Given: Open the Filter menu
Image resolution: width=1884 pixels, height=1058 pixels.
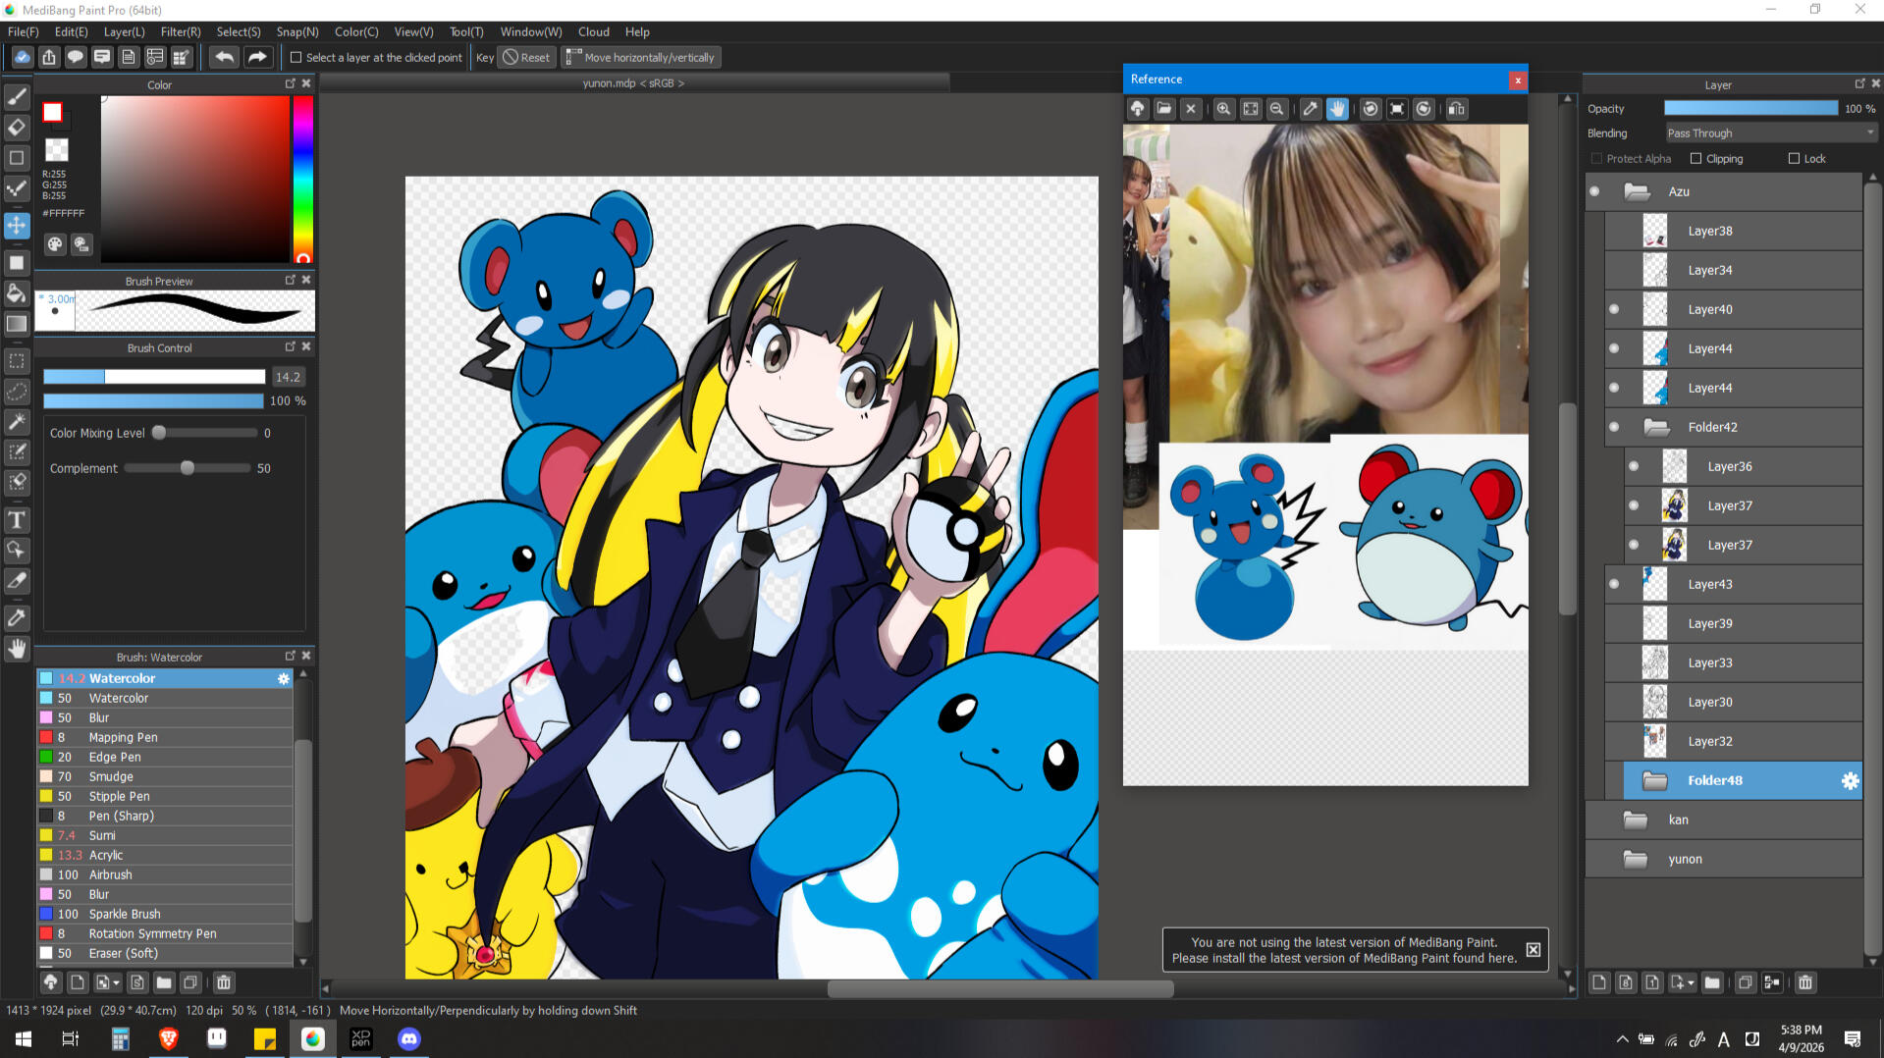Looking at the screenshot, I should pos(181,31).
